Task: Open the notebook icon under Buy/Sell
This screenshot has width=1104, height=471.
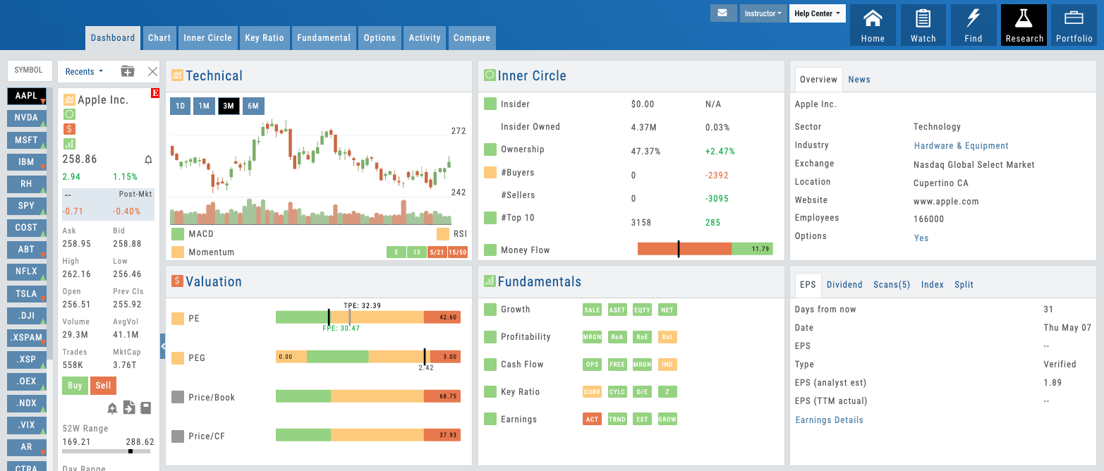Action: [x=145, y=408]
